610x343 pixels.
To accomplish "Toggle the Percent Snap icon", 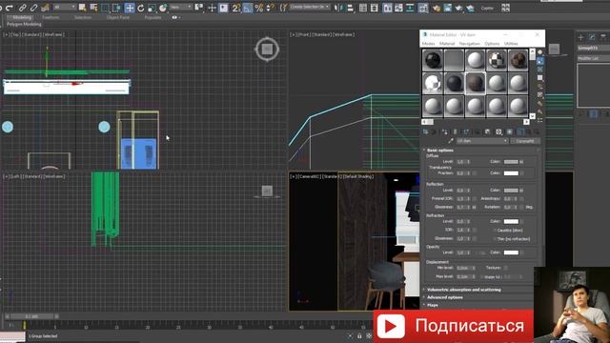I will [258, 8].
